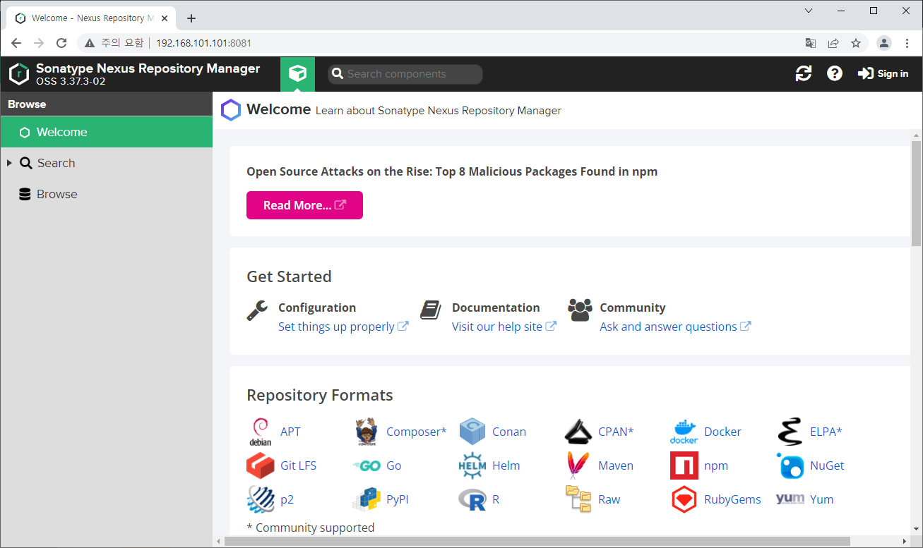
Task: Click the Composer logo
Action: (x=365, y=432)
